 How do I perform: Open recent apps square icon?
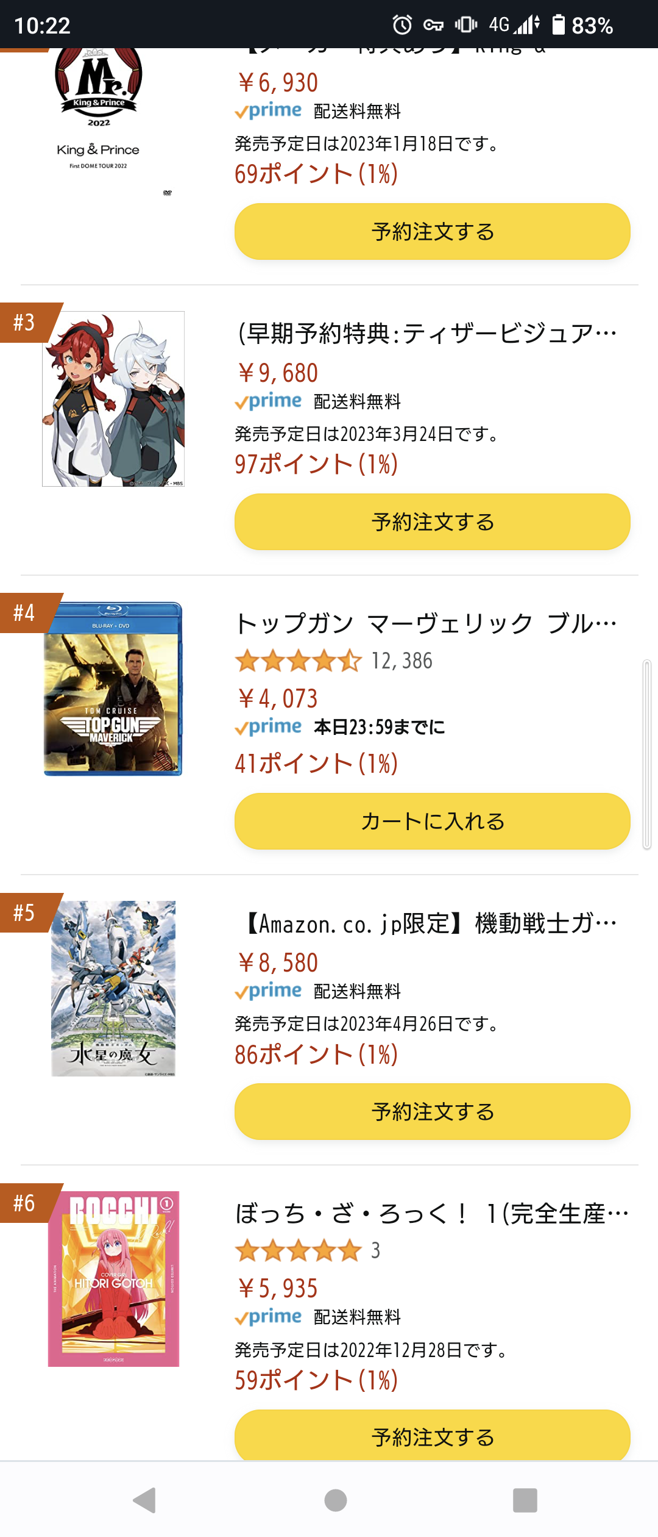click(525, 1500)
